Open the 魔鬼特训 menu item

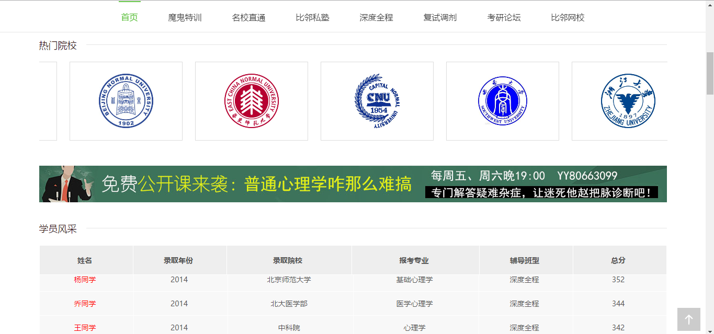(x=185, y=17)
